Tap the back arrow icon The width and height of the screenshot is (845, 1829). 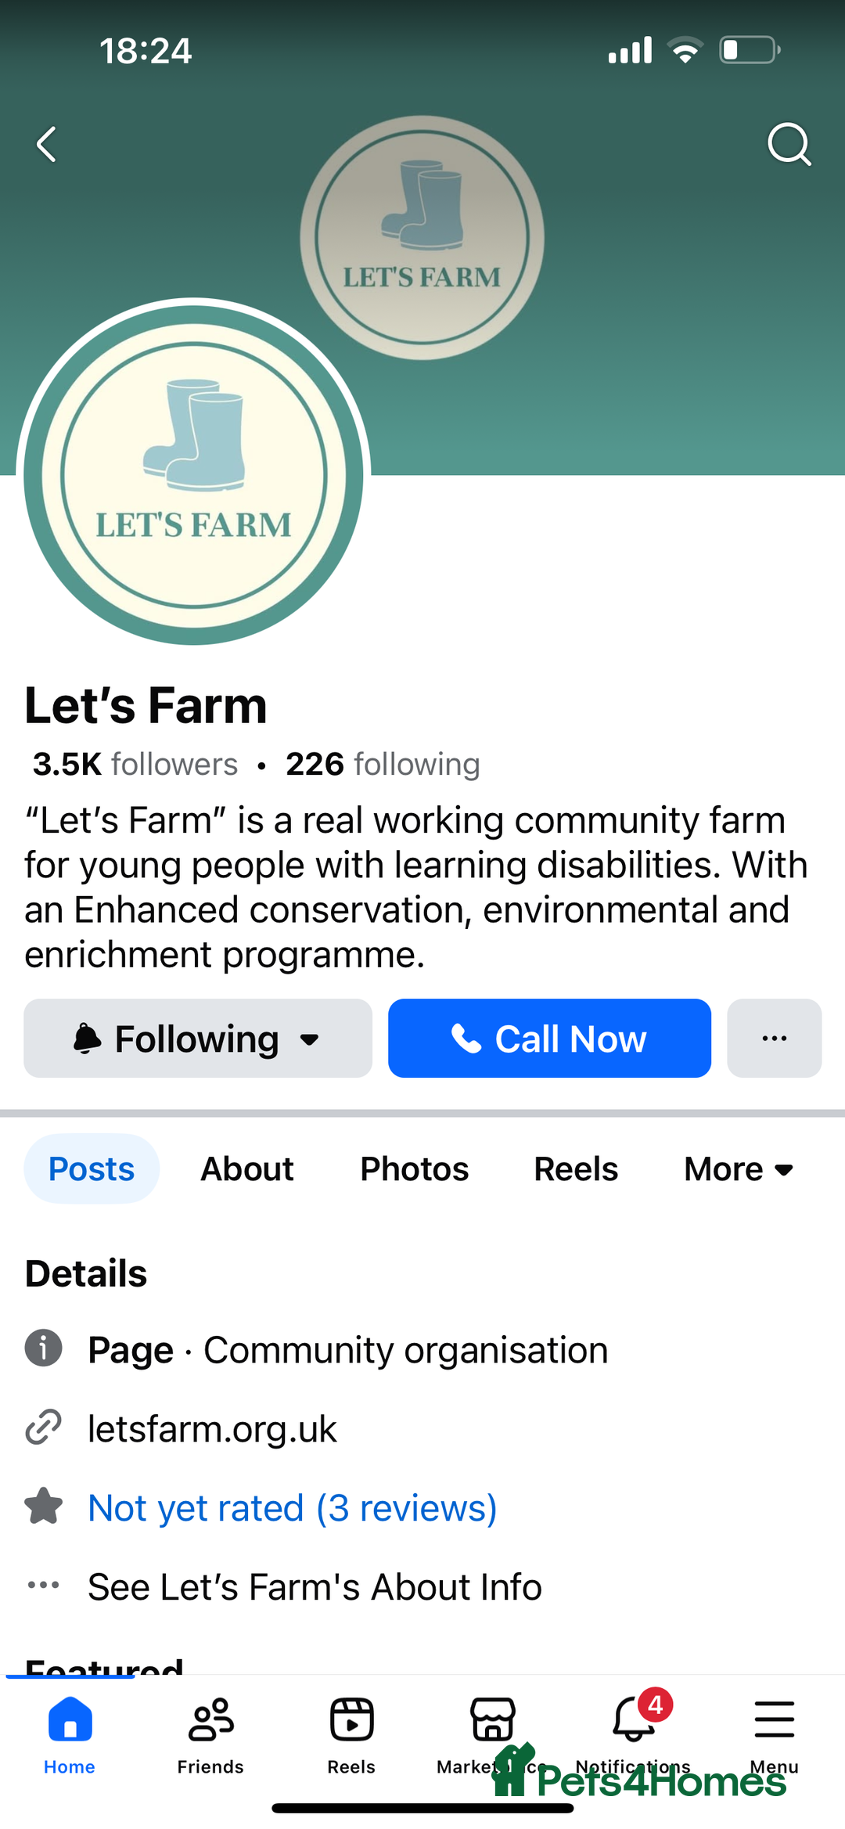click(x=47, y=145)
